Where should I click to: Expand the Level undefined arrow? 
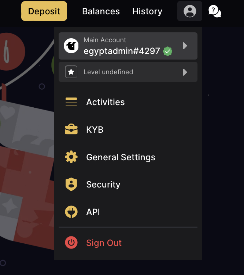pos(185,72)
